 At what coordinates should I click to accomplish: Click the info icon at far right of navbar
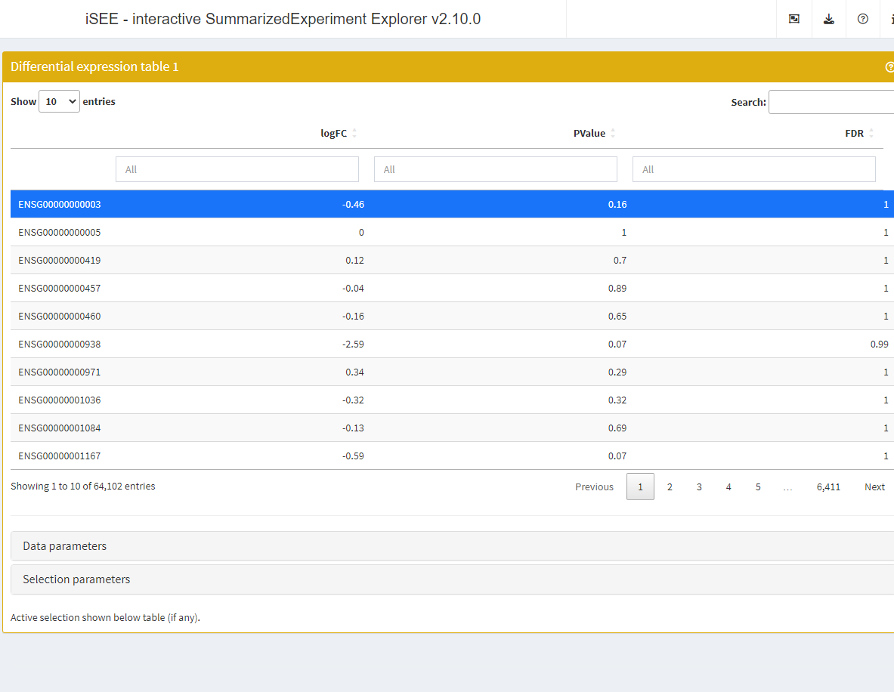point(890,19)
